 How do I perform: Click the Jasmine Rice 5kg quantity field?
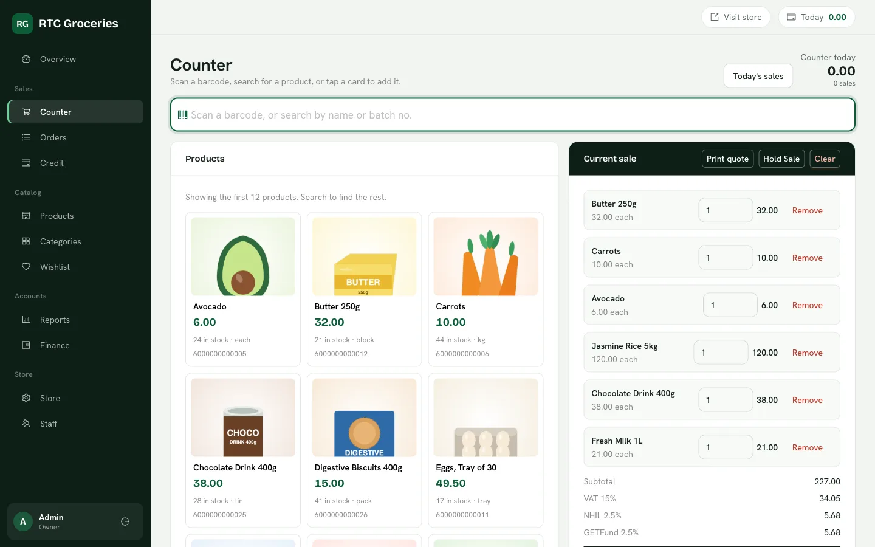pyautogui.click(x=721, y=353)
